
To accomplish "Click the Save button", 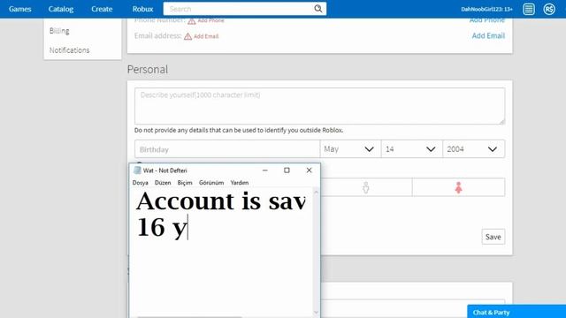I will pyautogui.click(x=493, y=237).
